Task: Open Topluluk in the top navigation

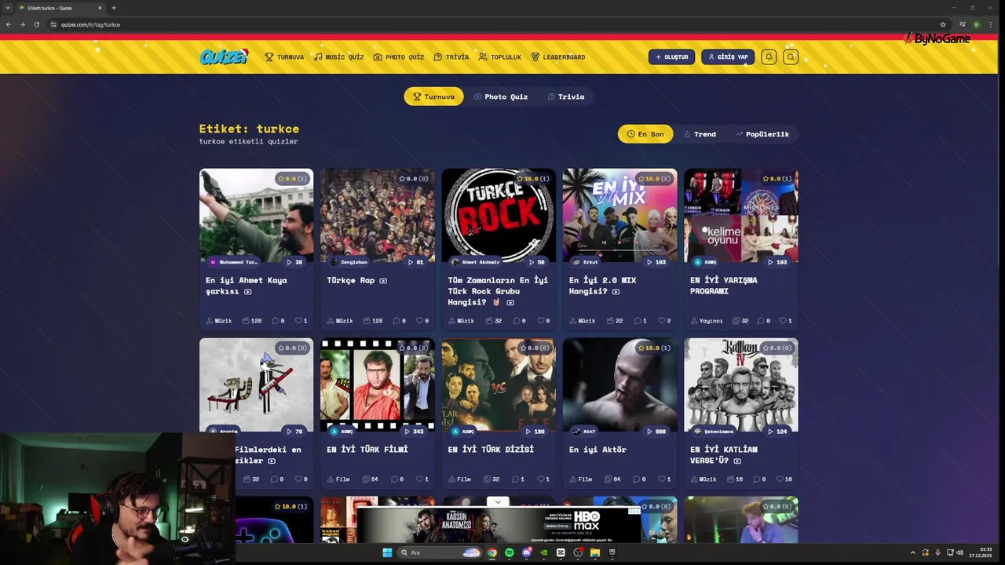Action: click(500, 57)
